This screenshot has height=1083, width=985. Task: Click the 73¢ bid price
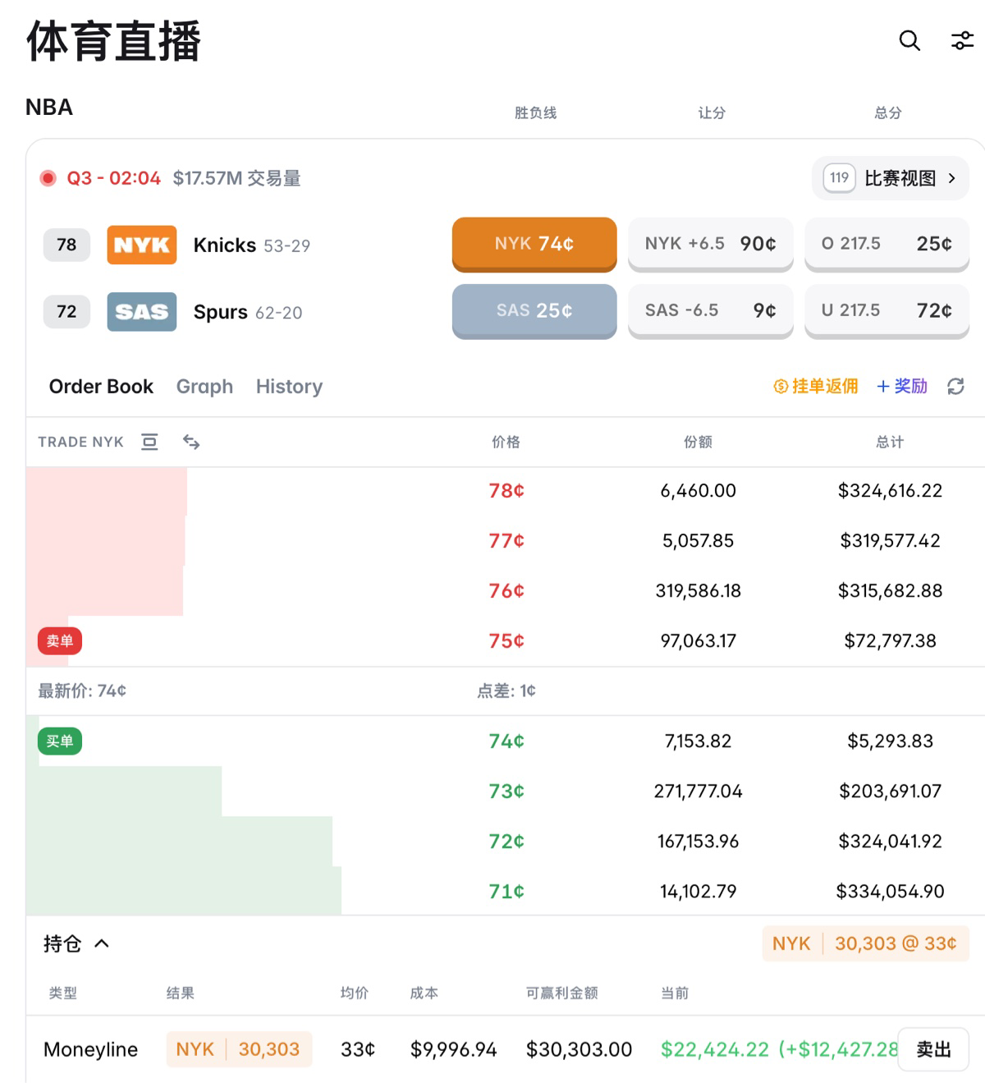pos(506,791)
